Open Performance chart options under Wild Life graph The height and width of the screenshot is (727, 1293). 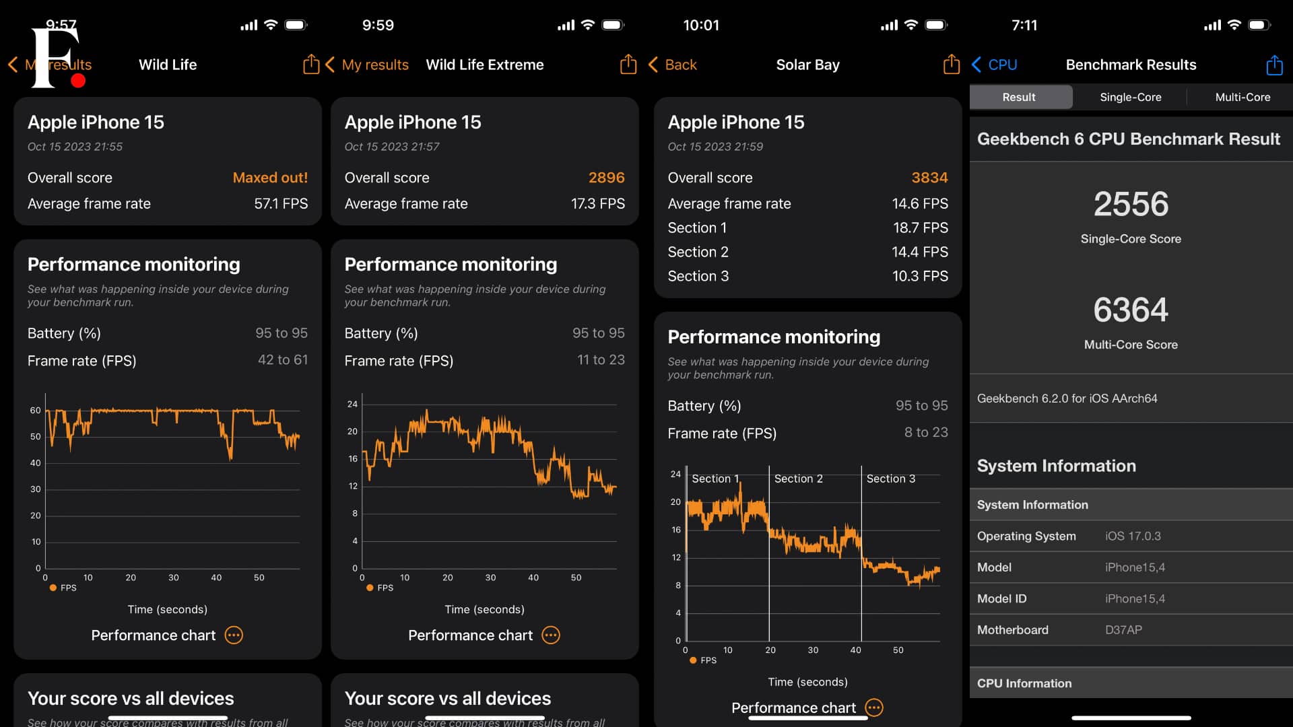click(234, 635)
